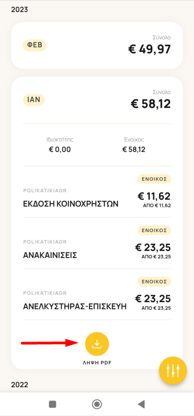
Task: Select the ΙΑΝ month badge
Action: [x=34, y=100]
